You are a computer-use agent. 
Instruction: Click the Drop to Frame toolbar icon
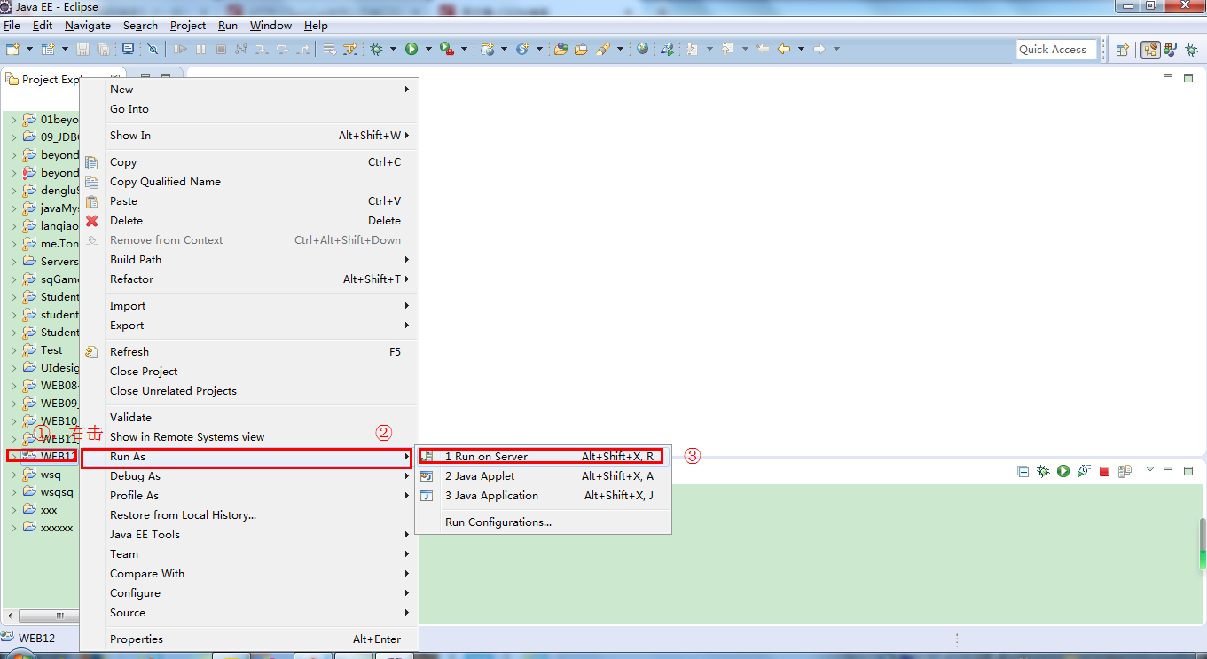click(329, 49)
